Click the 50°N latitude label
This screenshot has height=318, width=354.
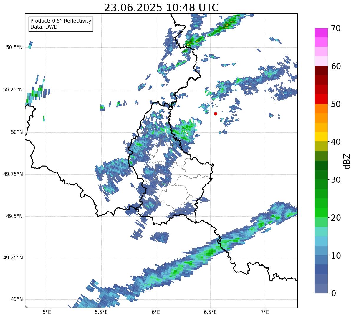[x=17, y=132]
